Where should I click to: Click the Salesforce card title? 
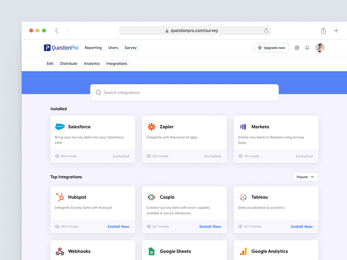(x=79, y=127)
